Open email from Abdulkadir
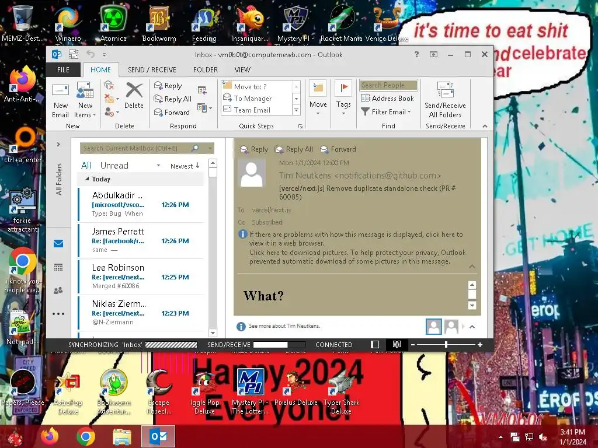Image resolution: width=598 pixels, height=448 pixels. [141, 204]
